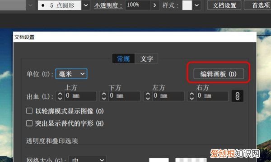Click the 右方 bleed value field
Image resolution: width=271 pixels, height=162 pixels.
(x=212, y=96)
